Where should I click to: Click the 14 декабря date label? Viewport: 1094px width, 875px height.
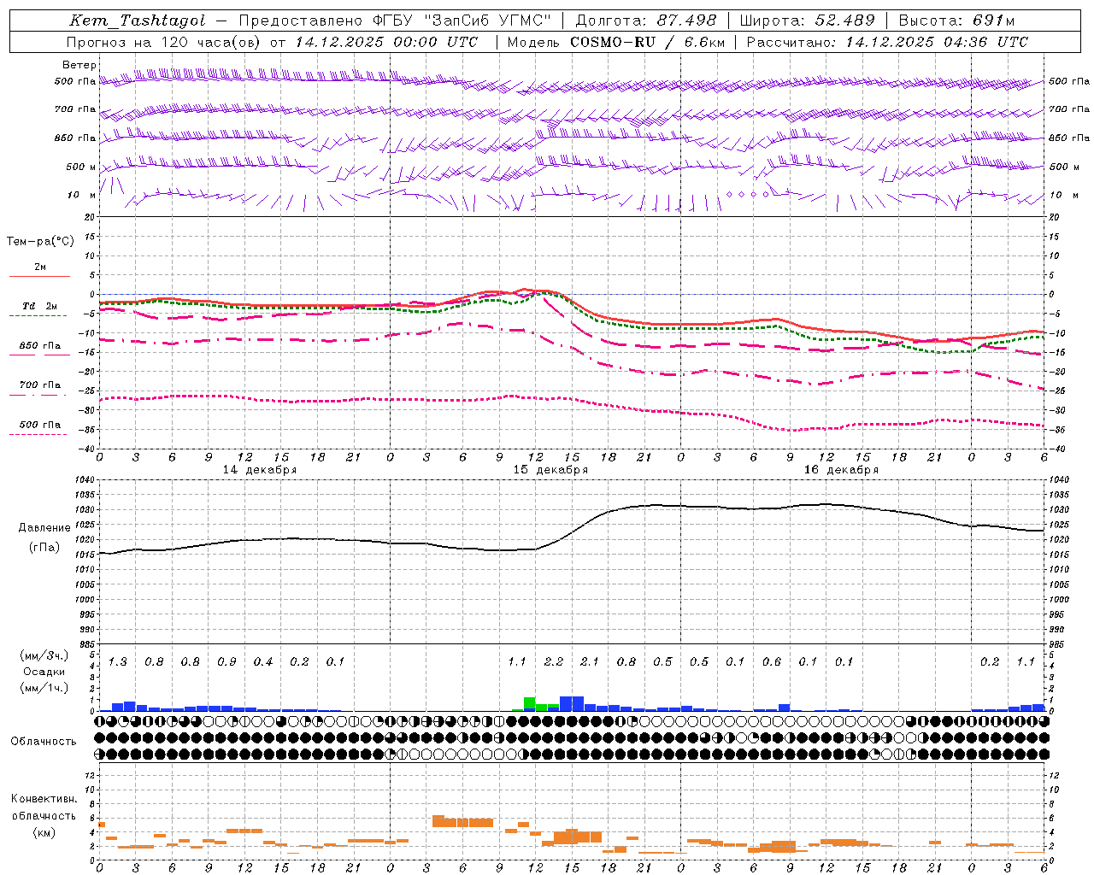click(260, 470)
